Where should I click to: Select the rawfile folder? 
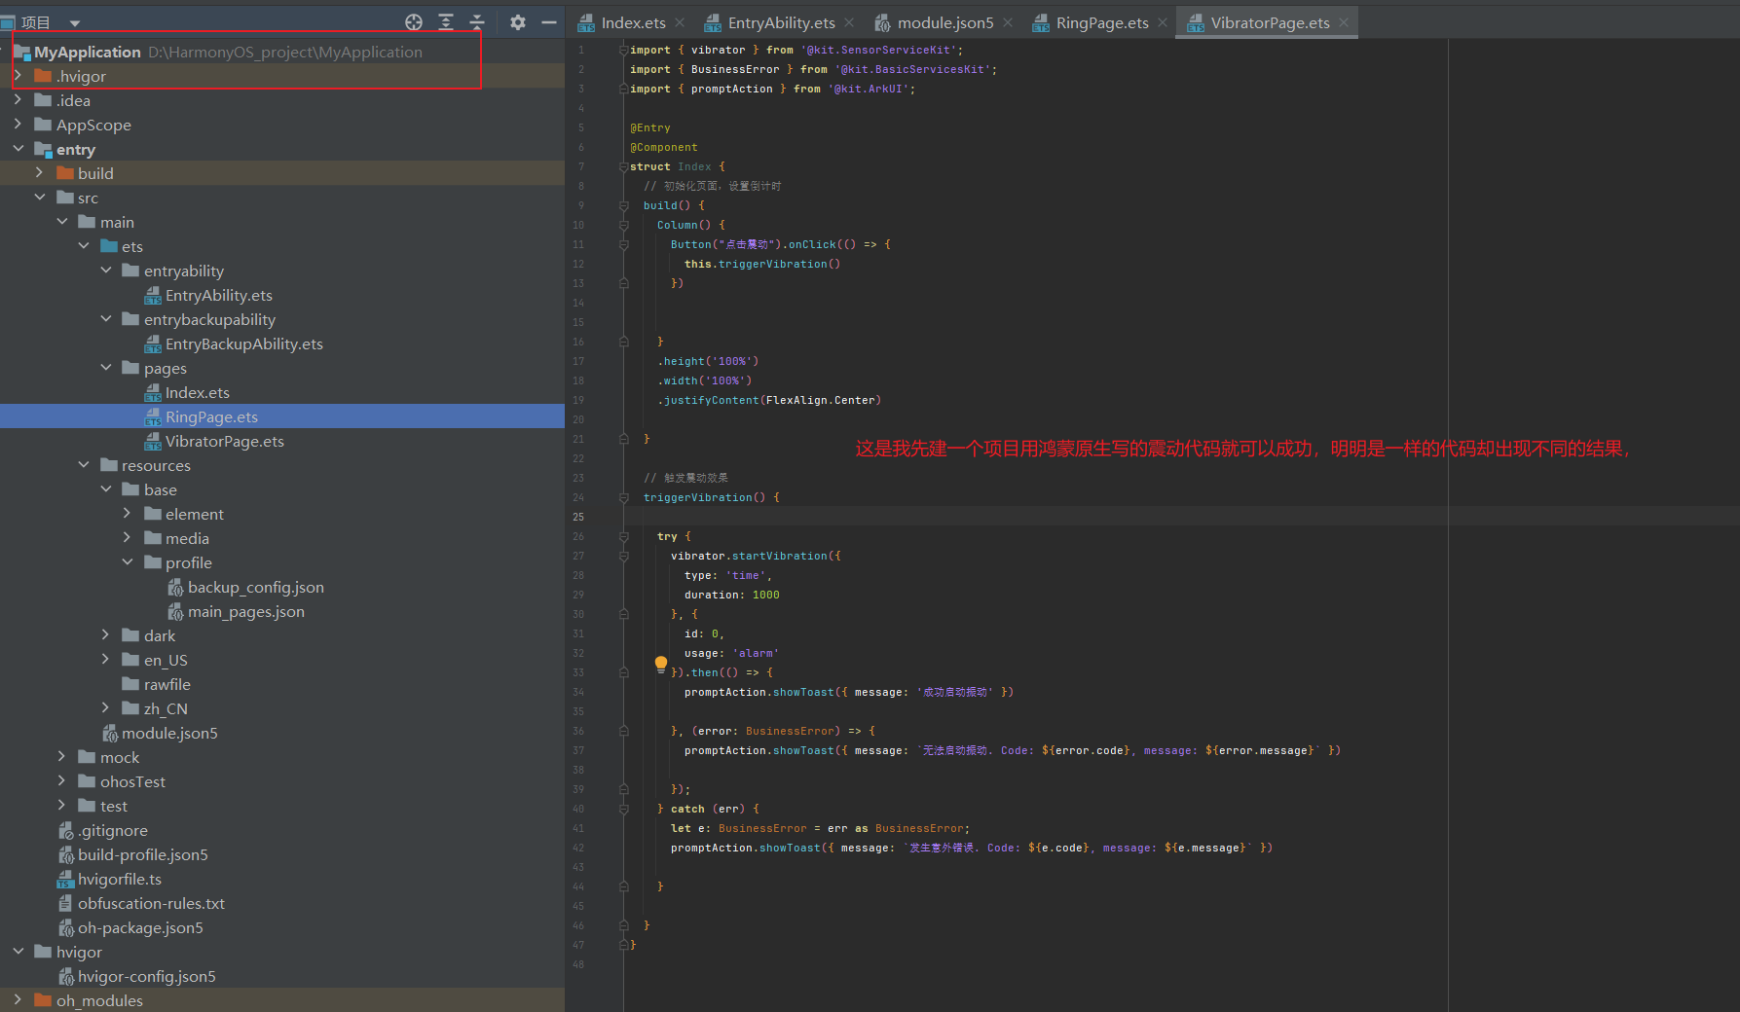[167, 684]
